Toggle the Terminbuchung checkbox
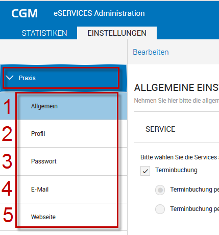219x235 pixels. [x=145, y=171]
